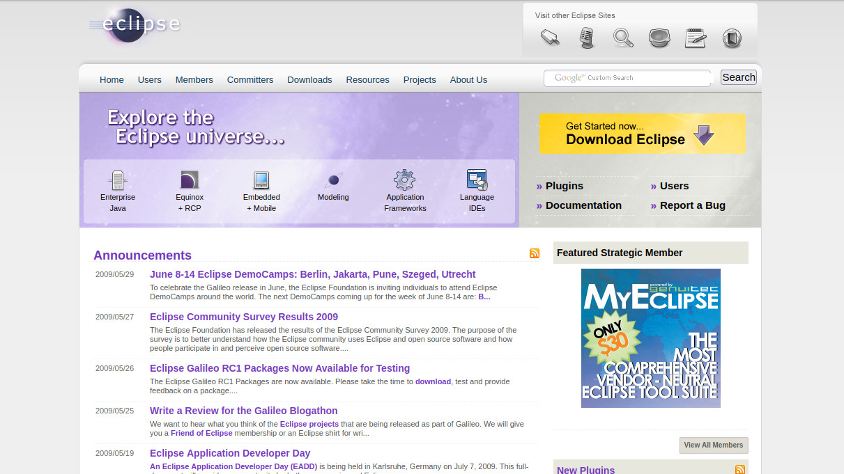Open the Eclipse DemoCamps June 8-14 announcement
This screenshot has width=844, height=474.
313,274
